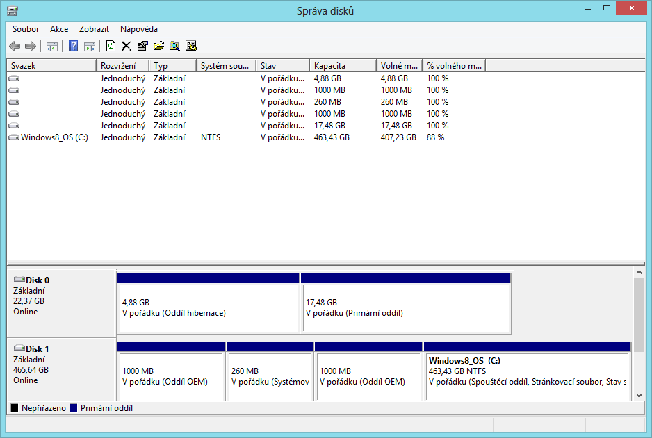Select the Windows8_OS (C:) volume row

[x=54, y=137]
